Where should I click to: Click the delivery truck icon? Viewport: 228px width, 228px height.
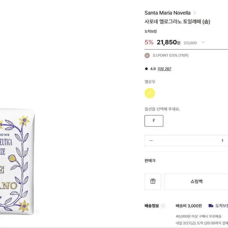211,206
